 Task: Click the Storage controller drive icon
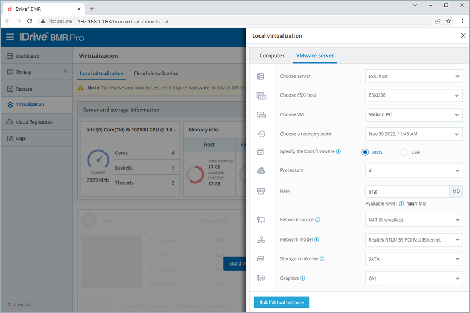tap(261, 259)
